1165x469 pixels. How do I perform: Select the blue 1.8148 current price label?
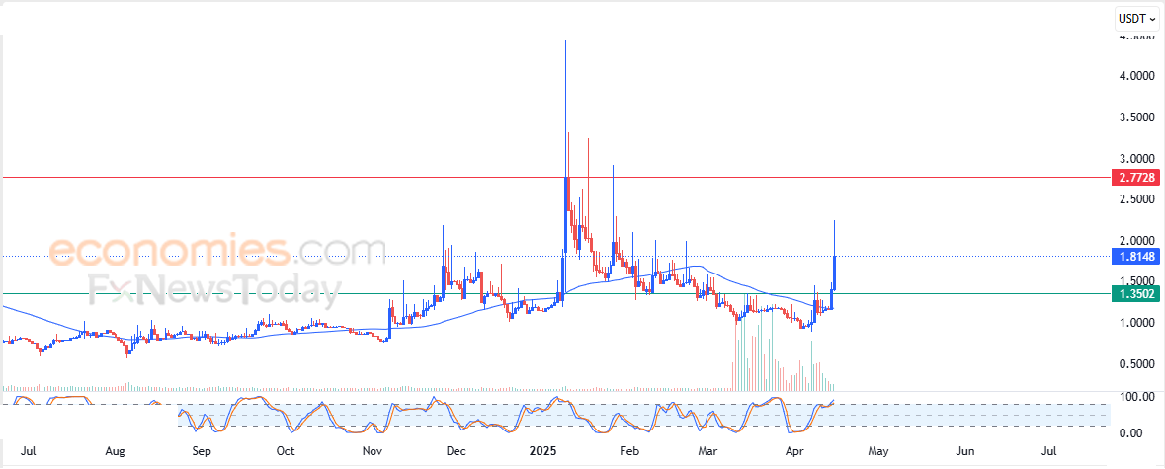click(1134, 257)
